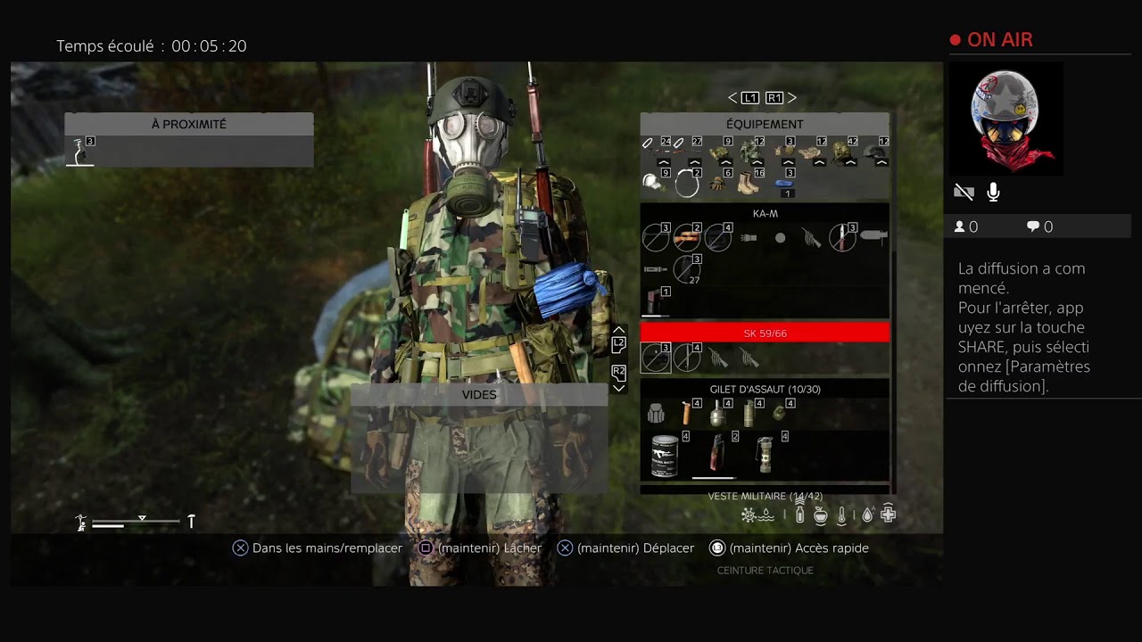Screen dimensions: 1142x642
Task: Select the ballistic helmet item
Action: click(x=875, y=153)
